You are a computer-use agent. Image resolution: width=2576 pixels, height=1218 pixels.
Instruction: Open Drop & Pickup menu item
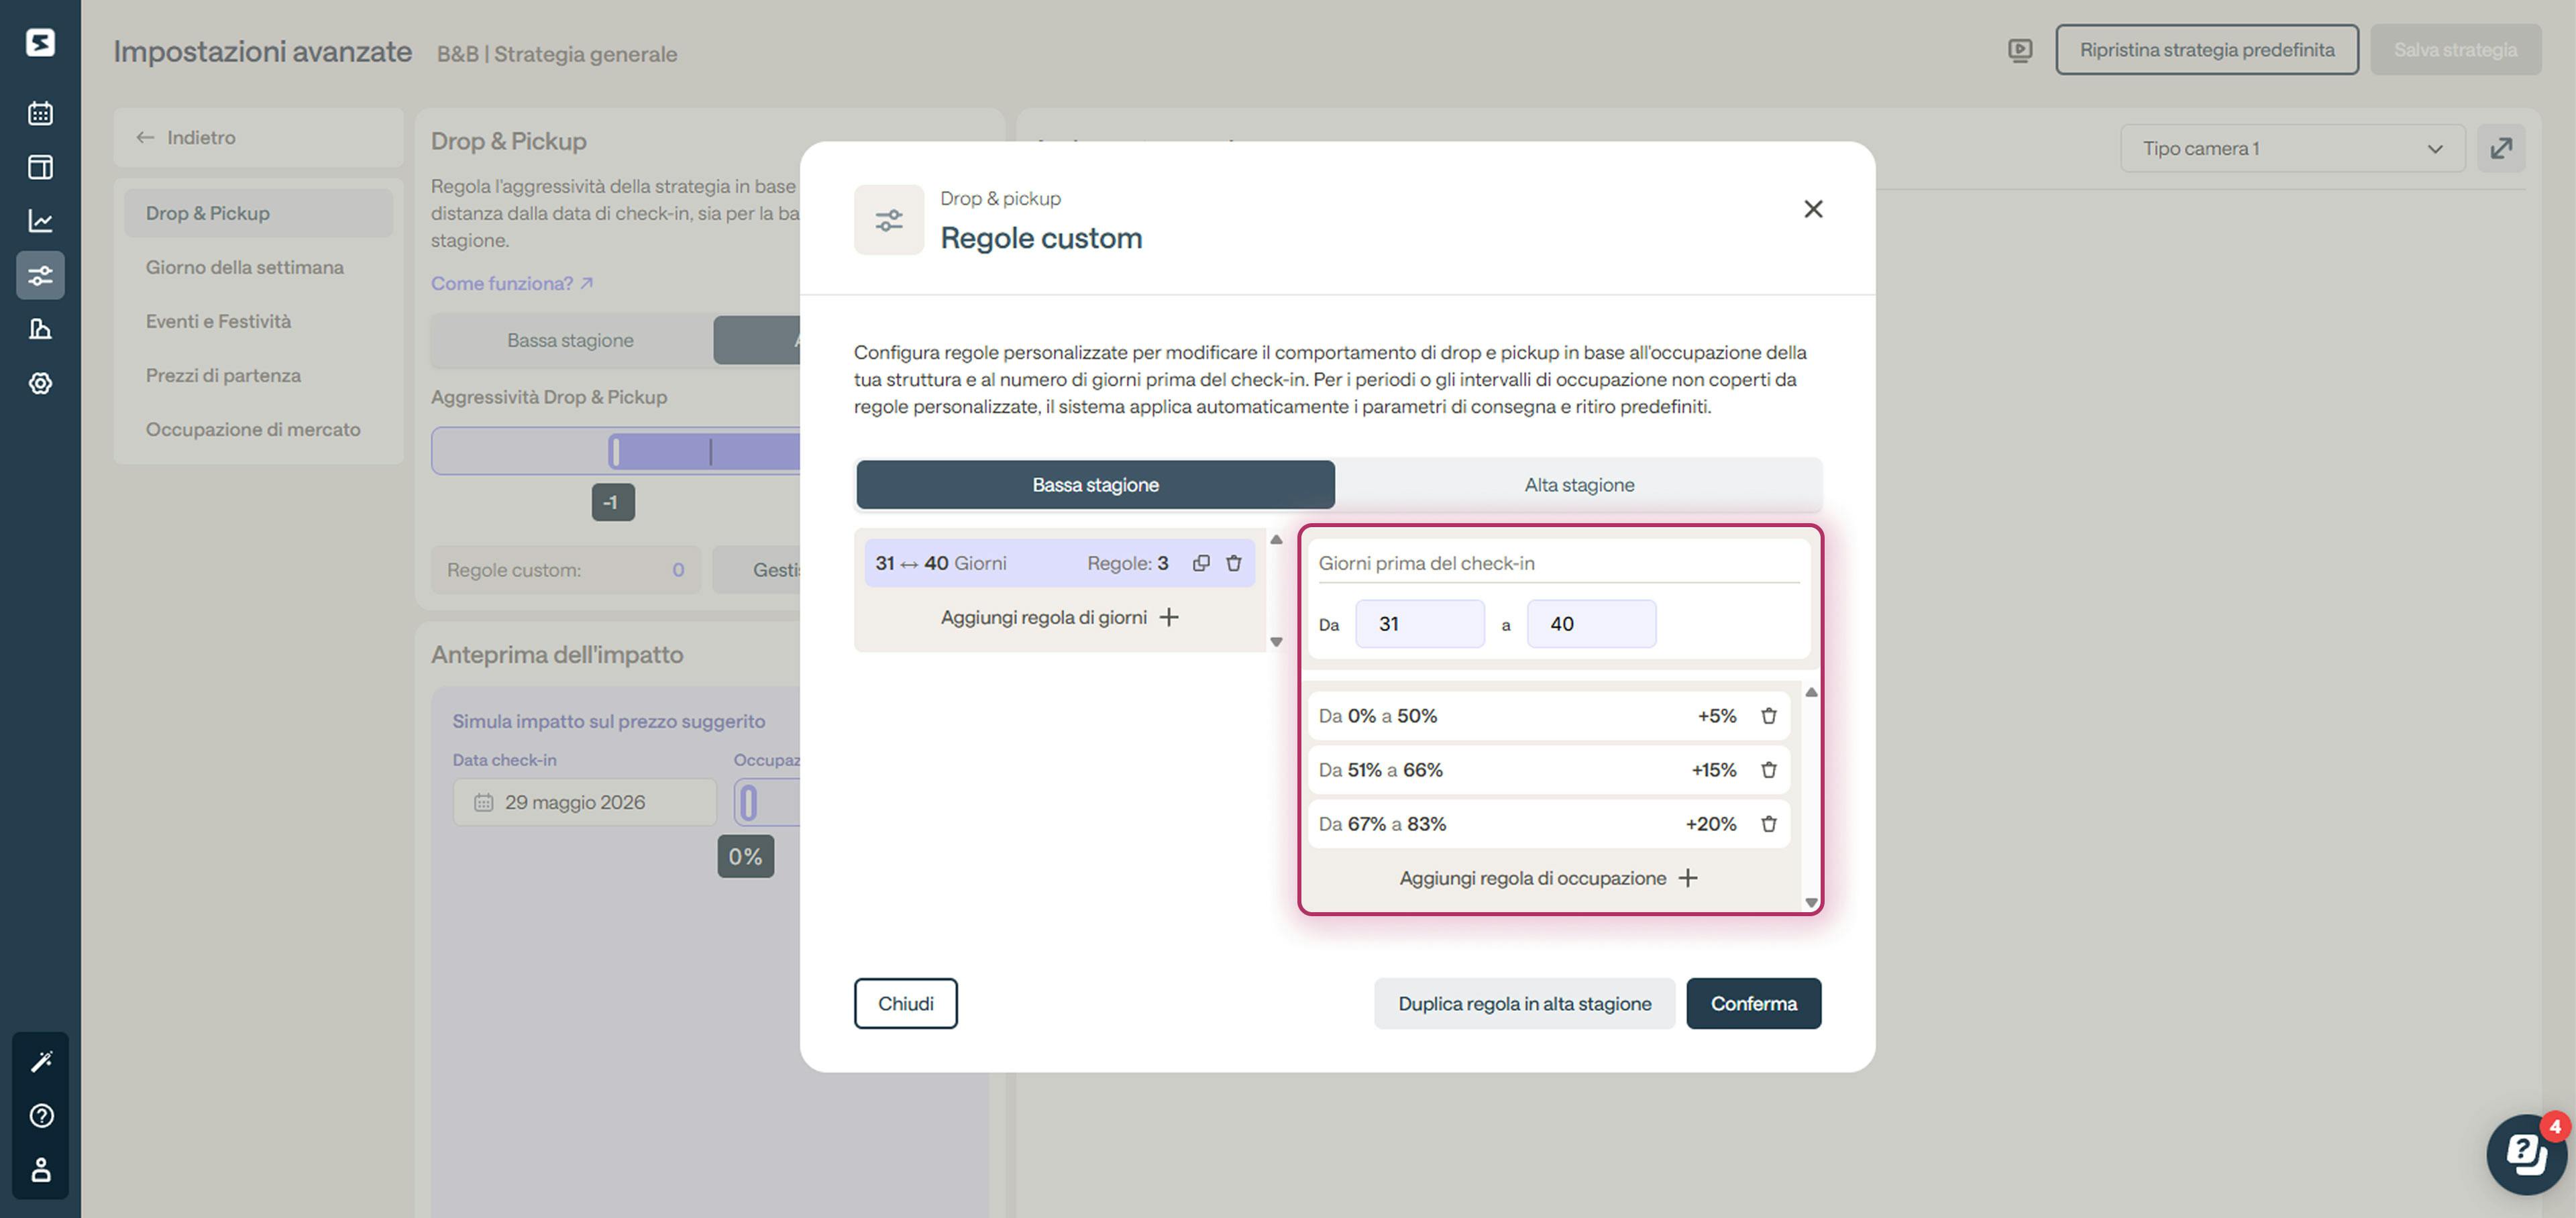tap(258, 213)
